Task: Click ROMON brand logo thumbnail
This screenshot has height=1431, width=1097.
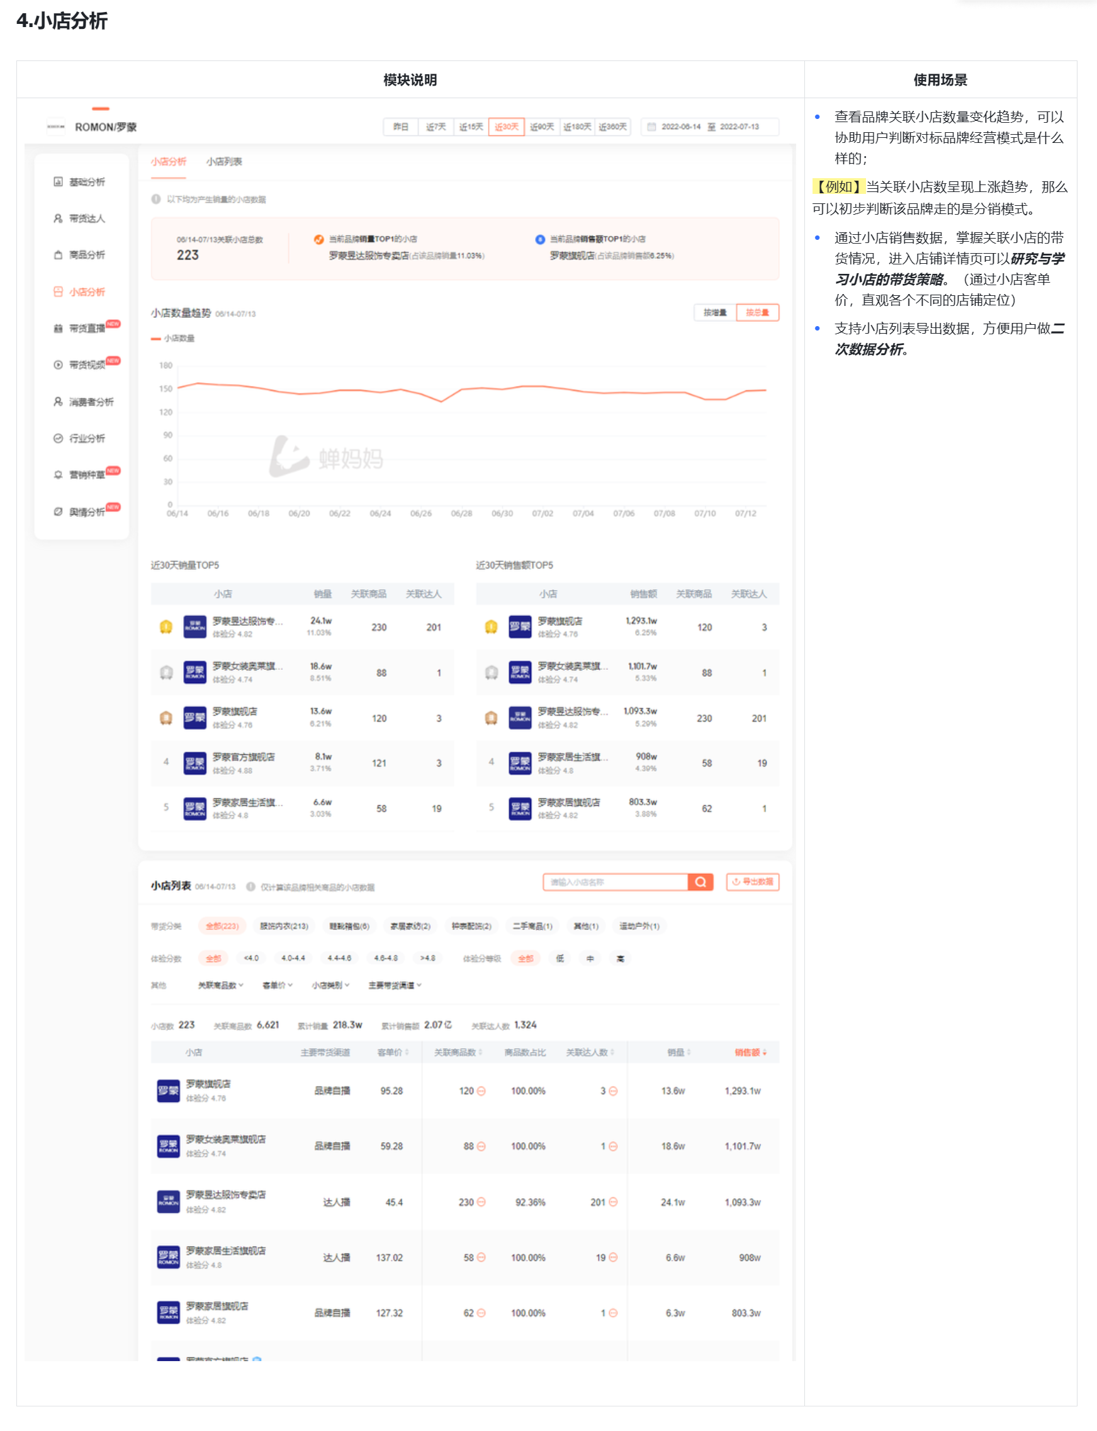Action: pyautogui.click(x=56, y=127)
